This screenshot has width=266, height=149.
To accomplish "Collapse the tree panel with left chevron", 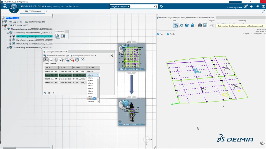I will point(51,15).
